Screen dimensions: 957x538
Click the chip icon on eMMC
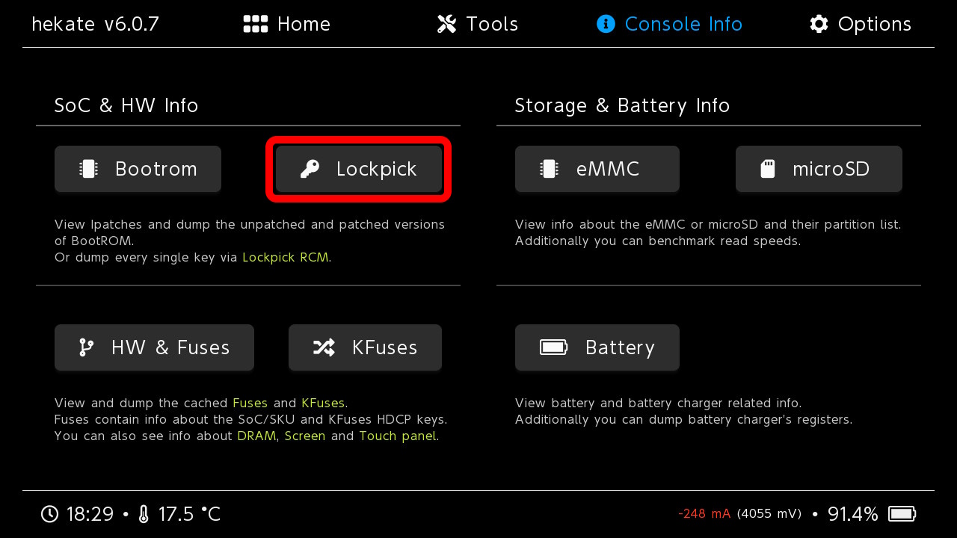tap(550, 169)
